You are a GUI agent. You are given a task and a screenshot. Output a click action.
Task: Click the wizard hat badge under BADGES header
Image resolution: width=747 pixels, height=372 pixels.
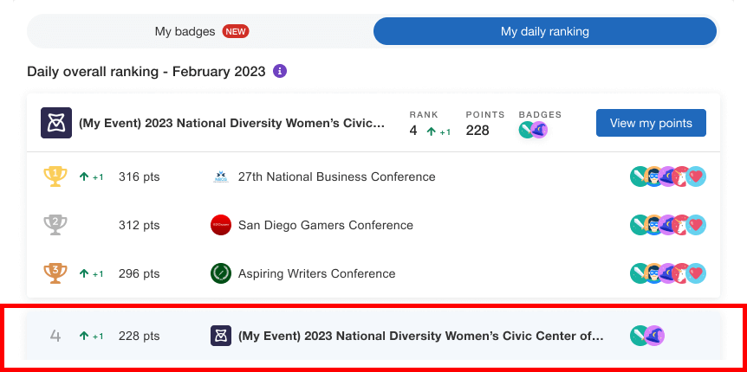(x=538, y=131)
